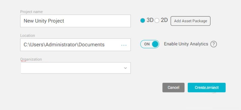Open the Unity Analytics help question mark
The height and width of the screenshot is (110, 241).
pyautogui.click(x=213, y=44)
